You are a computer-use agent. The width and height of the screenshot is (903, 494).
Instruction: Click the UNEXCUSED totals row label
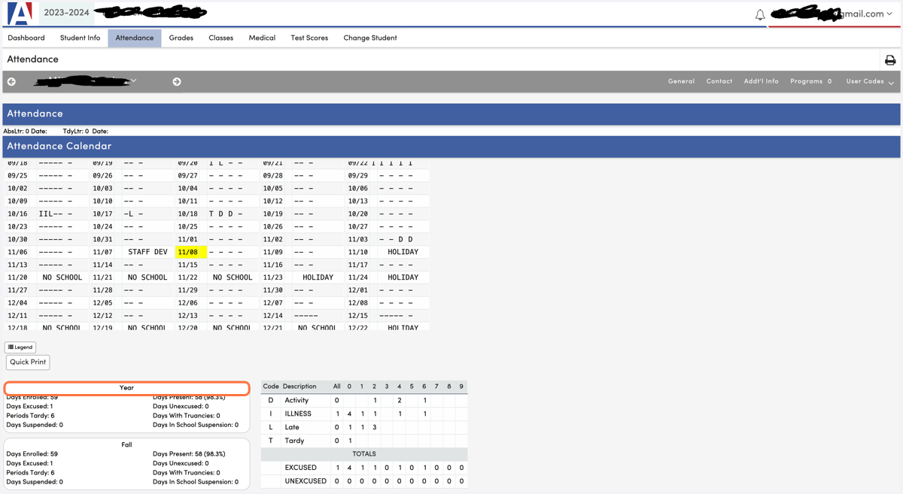(306, 481)
